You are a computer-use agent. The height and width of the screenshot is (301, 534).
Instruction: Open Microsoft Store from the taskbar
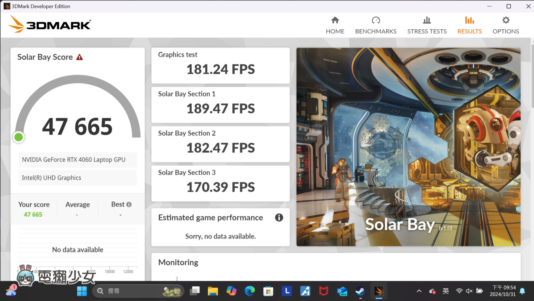tap(268, 291)
